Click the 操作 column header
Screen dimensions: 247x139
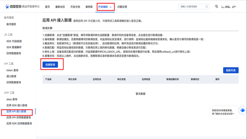click(x=218, y=79)
